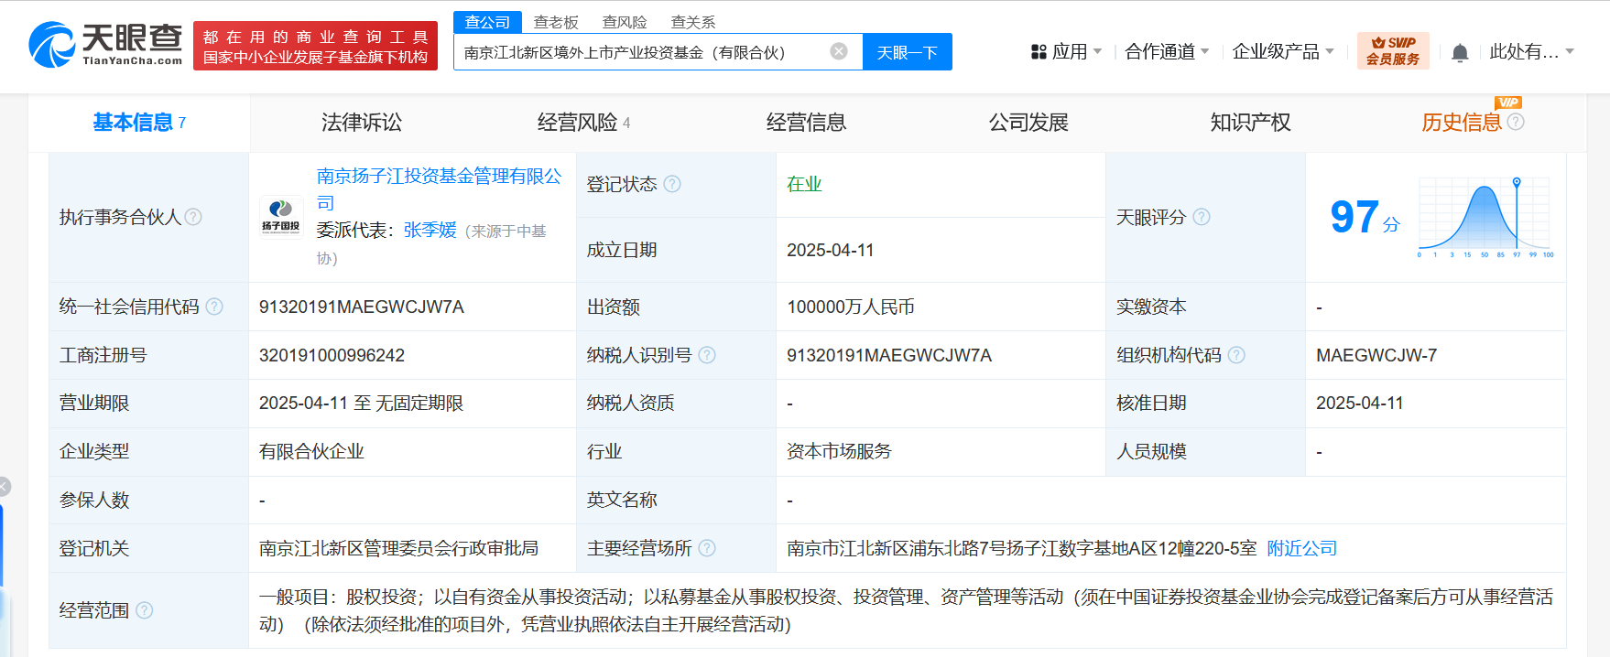Click the TianYanCha logo

pyautogui.click(x=105, y=45)
